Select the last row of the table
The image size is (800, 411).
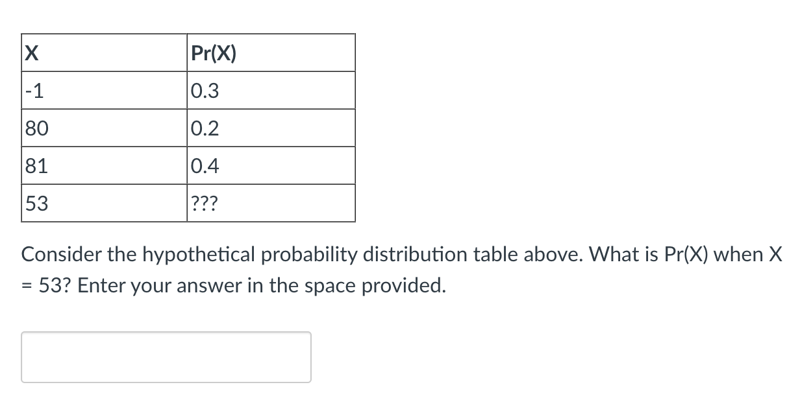pyautogui.click(x=188, y=202)
